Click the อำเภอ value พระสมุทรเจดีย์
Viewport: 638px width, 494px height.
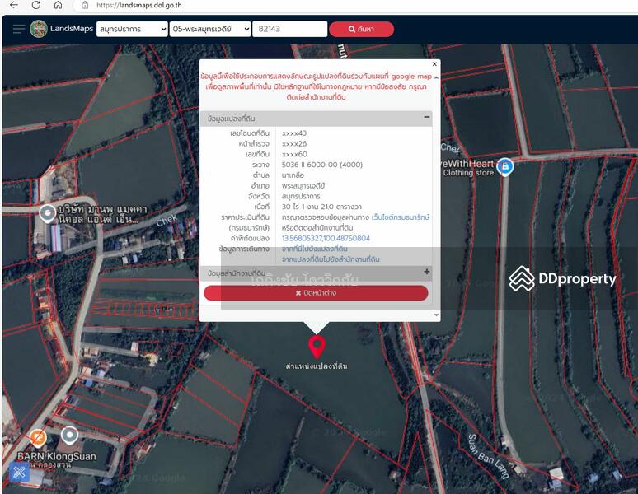click(303, 185)
